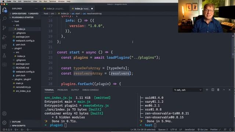This screenshot has width=235, height=132.
Task: Open the Manage gear icon
Action: [4, 123]
